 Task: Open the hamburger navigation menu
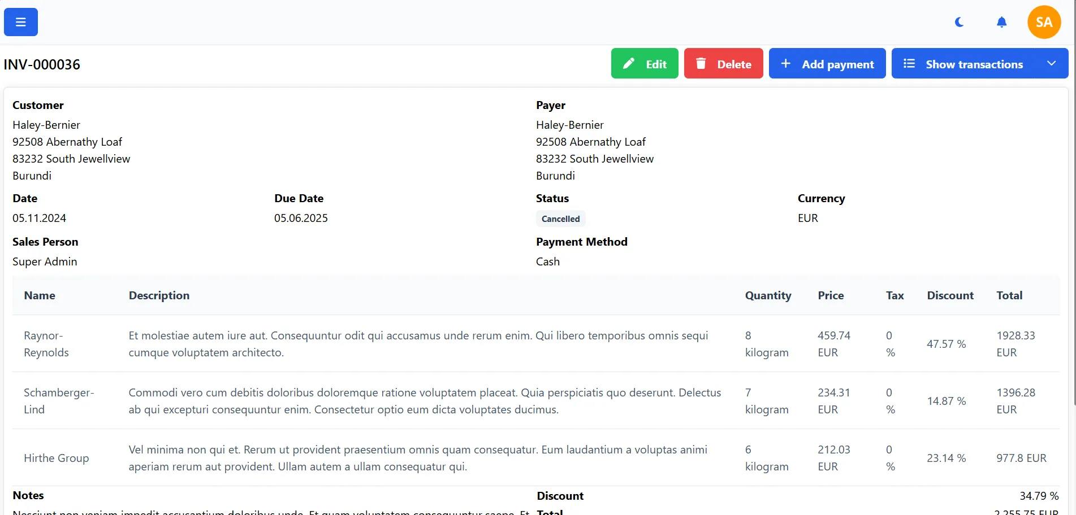point(20,21)
